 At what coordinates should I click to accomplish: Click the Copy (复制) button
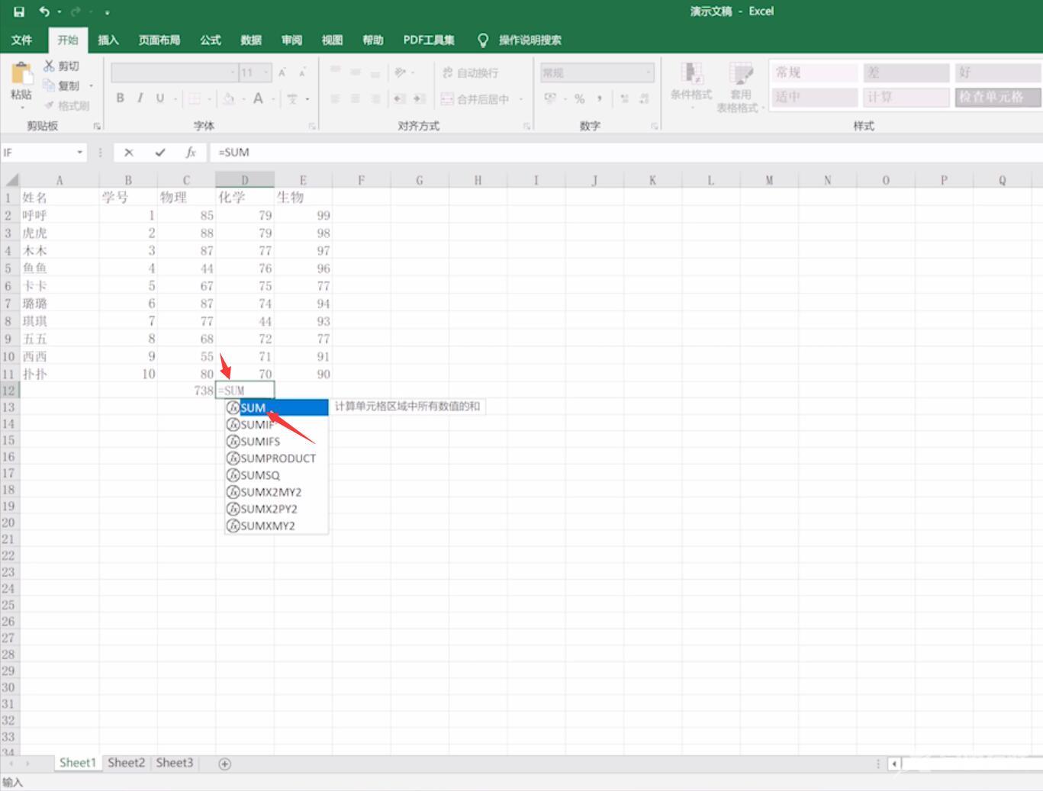(61, 85)
